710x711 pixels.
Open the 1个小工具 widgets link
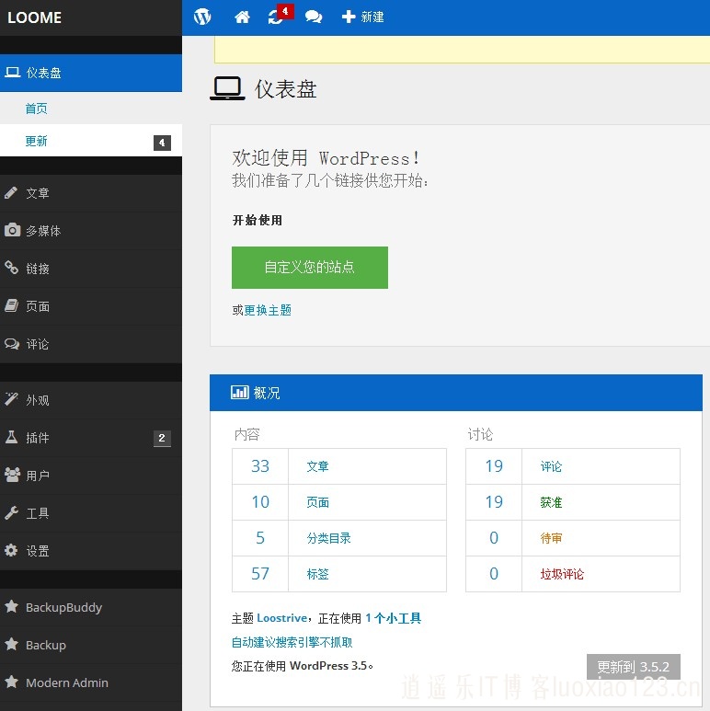393,619
